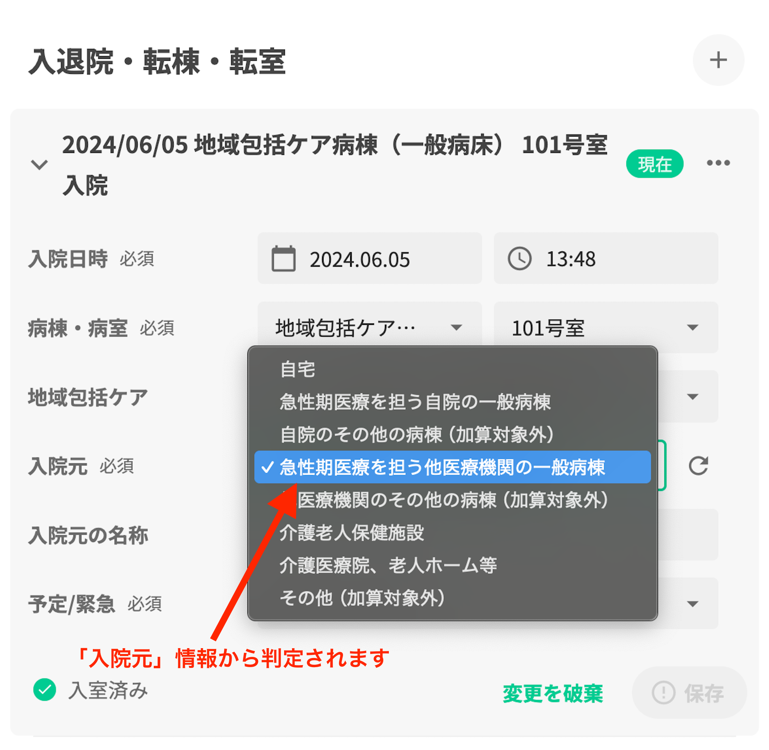This screenshot has width=769, height=750.
Task: Click the calendar icon in the date field
Action: pos(283,259)
